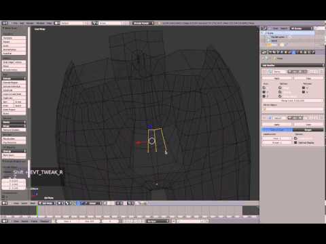Open the Playback menu in timeline header

[x=44, y=221]
